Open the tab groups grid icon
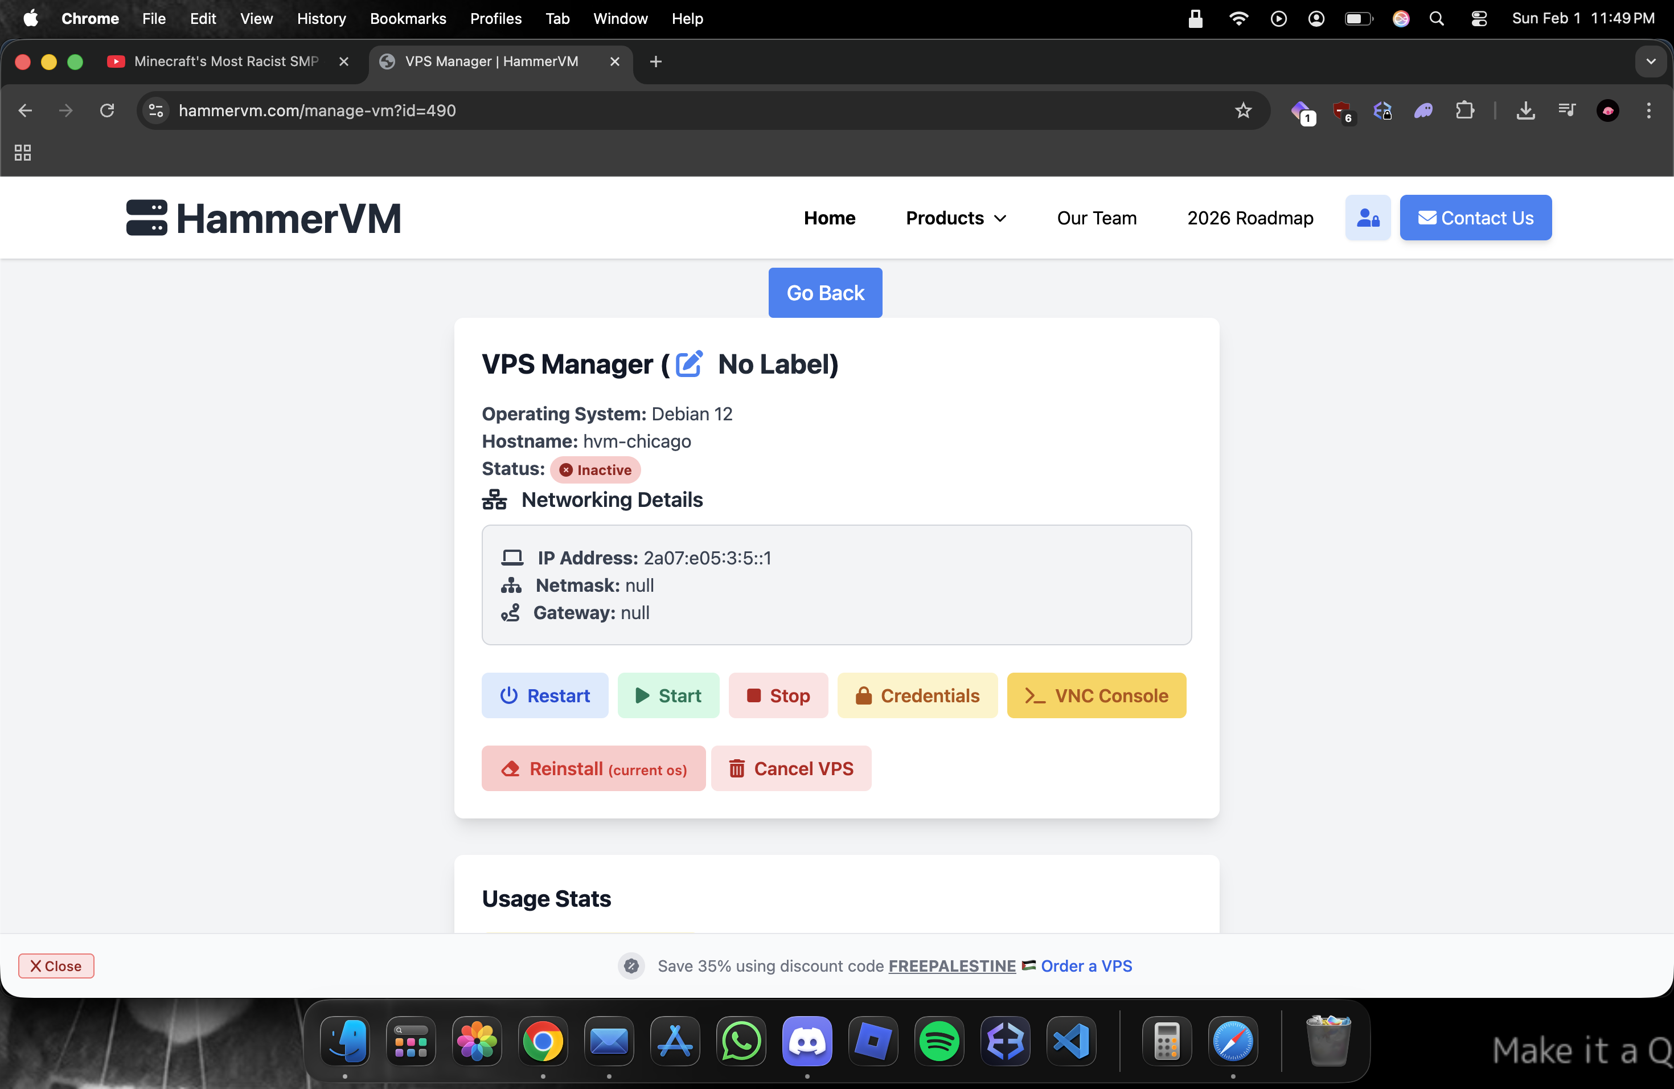Image resolution: width=1674 pixels, height=1089 pixels. tap(23, 153)
